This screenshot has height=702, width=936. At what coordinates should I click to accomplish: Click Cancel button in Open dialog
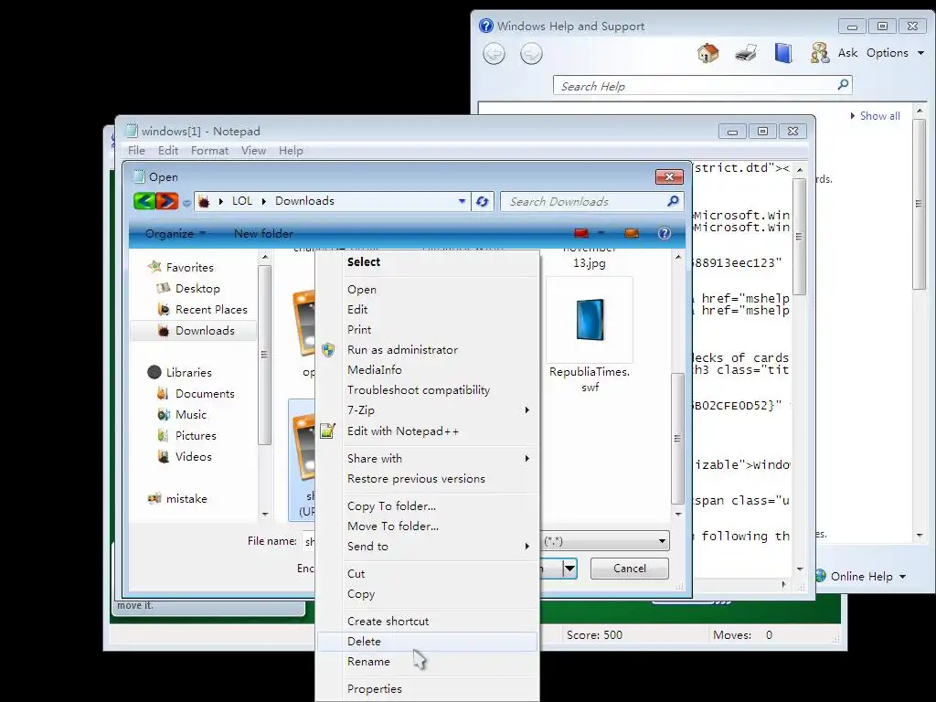(x=630, y=569)
